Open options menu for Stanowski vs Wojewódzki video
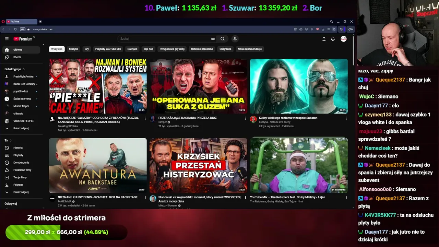 pos(245,198)
